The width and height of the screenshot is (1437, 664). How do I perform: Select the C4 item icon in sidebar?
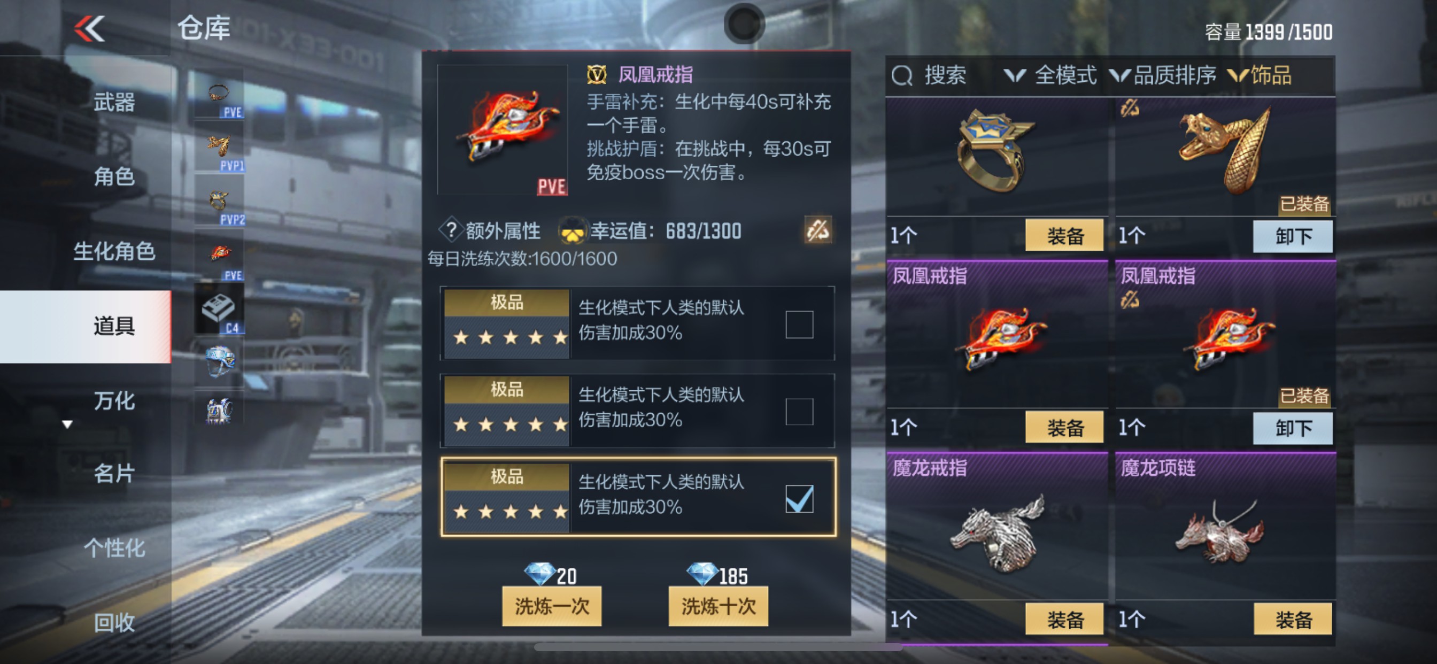pos(219,310)
